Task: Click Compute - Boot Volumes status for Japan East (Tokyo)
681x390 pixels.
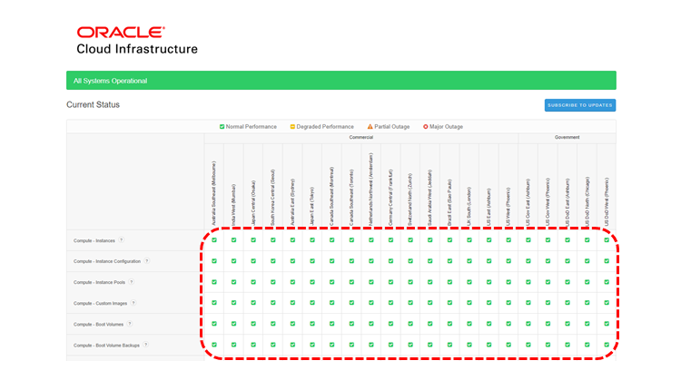Action: [x=312, y=324]
